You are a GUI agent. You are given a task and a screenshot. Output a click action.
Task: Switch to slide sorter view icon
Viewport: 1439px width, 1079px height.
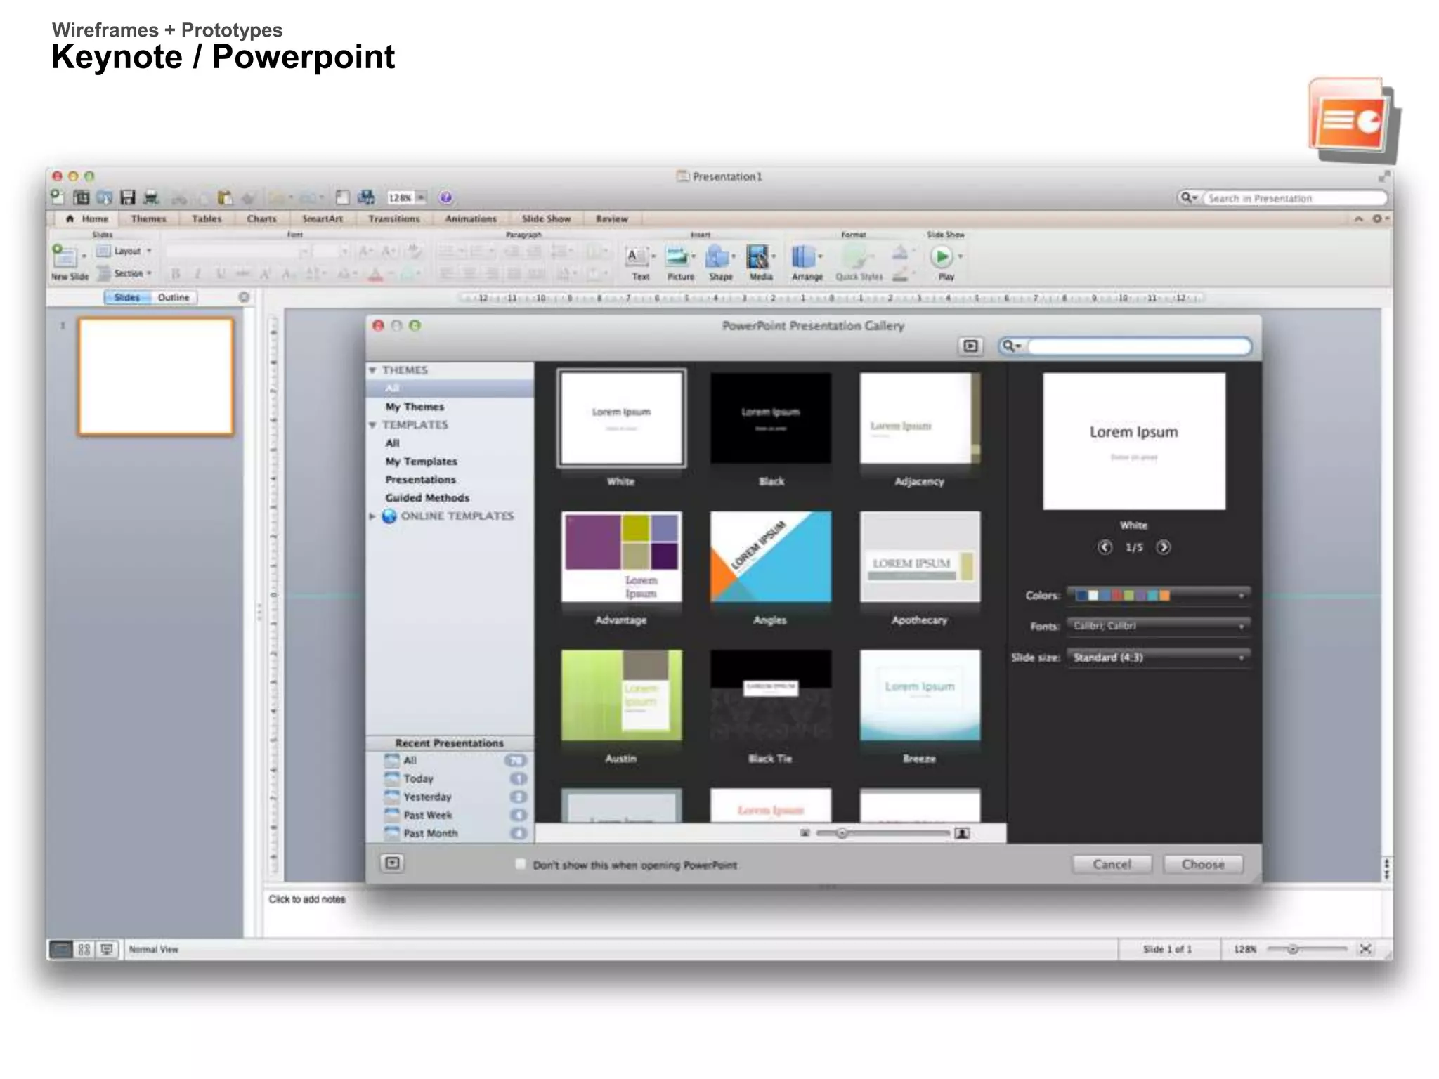[x=84, y=949]
